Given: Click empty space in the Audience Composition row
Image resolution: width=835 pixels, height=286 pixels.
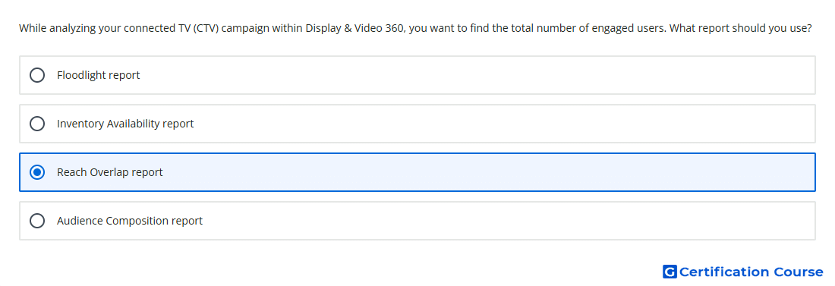Looking at the screenshot, I should tap(452, 221).
